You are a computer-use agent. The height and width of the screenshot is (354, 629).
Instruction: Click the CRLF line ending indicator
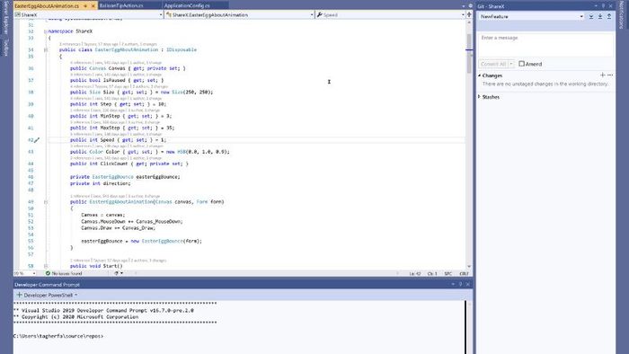coord(464,273)
